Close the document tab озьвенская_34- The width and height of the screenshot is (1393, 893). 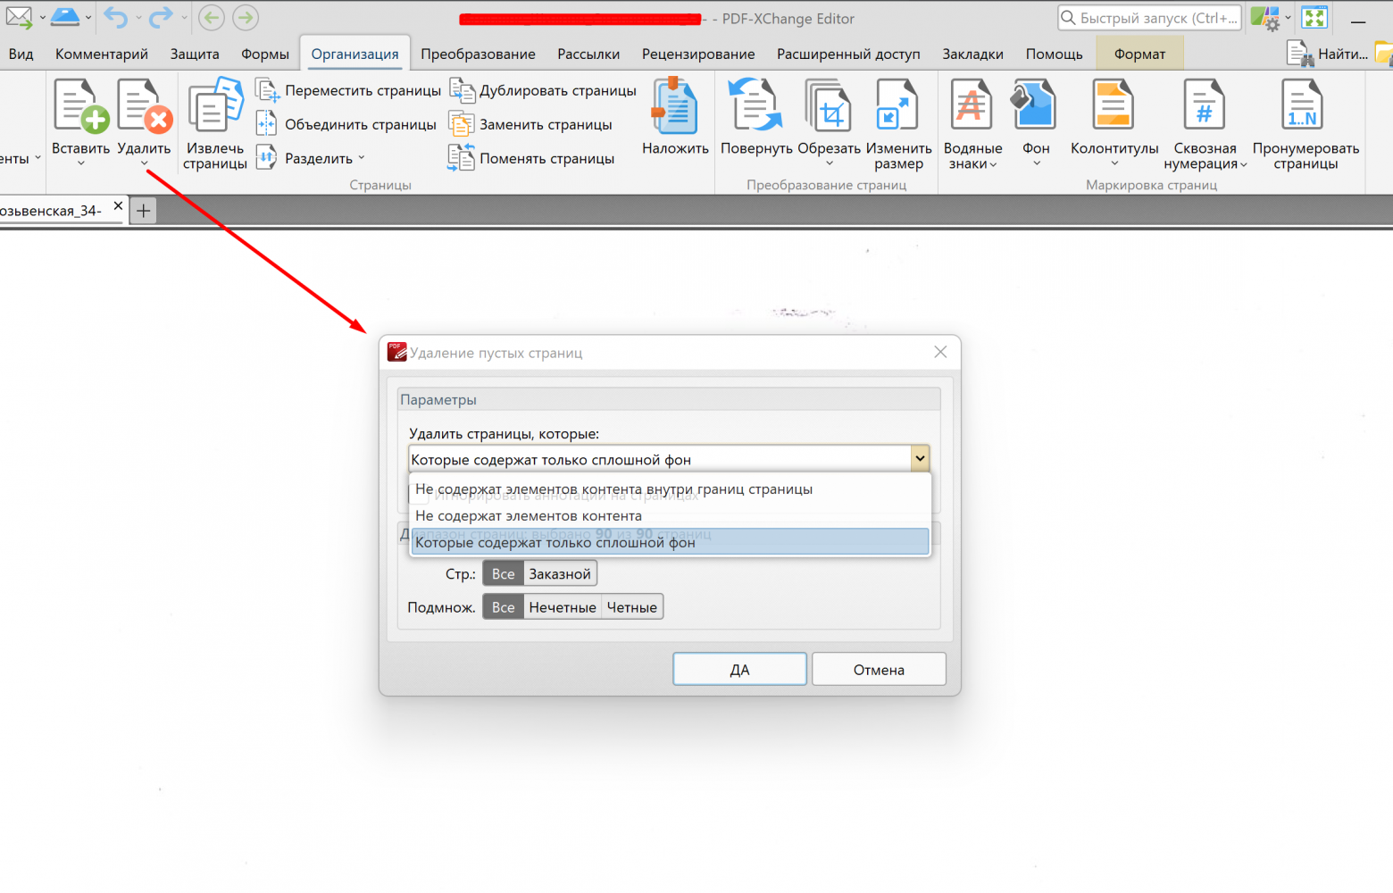[x=118, y=206]
